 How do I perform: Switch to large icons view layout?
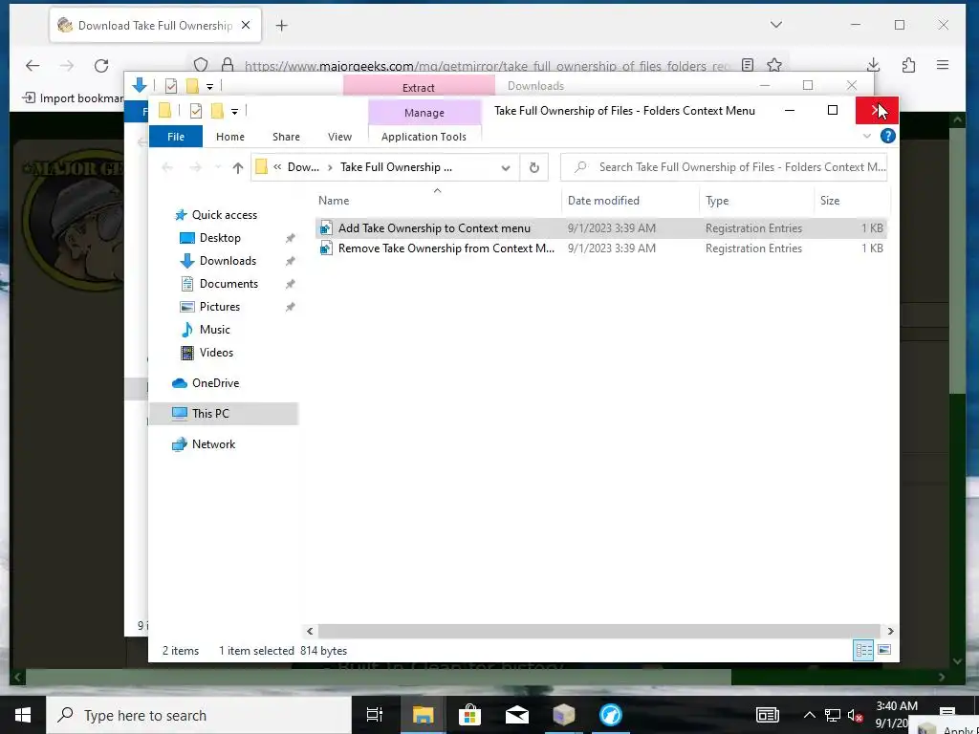884,650
